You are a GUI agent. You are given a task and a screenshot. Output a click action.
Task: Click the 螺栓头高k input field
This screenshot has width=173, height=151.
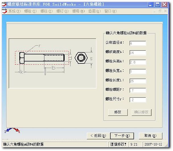click(x=138, y=62)
